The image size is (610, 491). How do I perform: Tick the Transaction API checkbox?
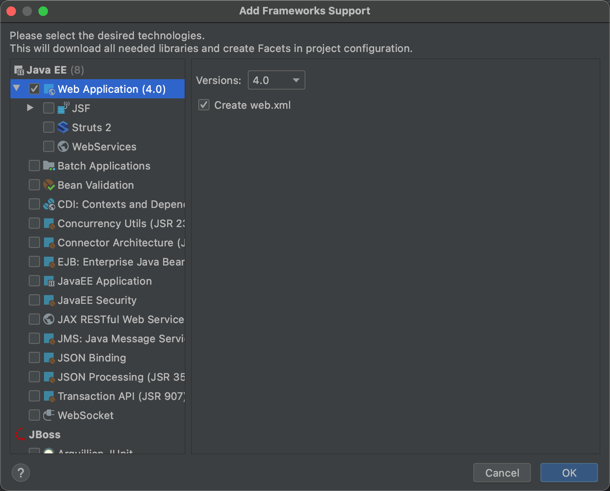coord(34,396)
